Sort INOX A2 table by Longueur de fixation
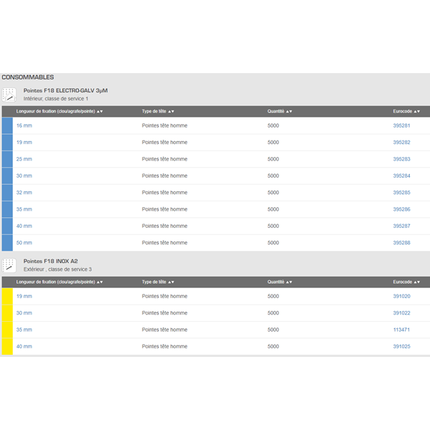Image resolution: width=430 pixels, height=430 pixels. [x=59, y=282]
